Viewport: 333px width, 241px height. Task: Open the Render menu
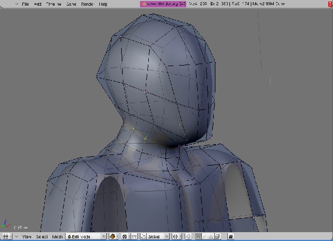click(88, 4)
